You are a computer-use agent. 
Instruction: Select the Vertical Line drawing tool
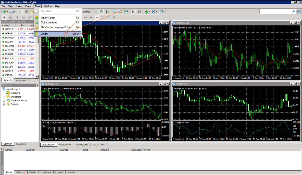(18, 17)
